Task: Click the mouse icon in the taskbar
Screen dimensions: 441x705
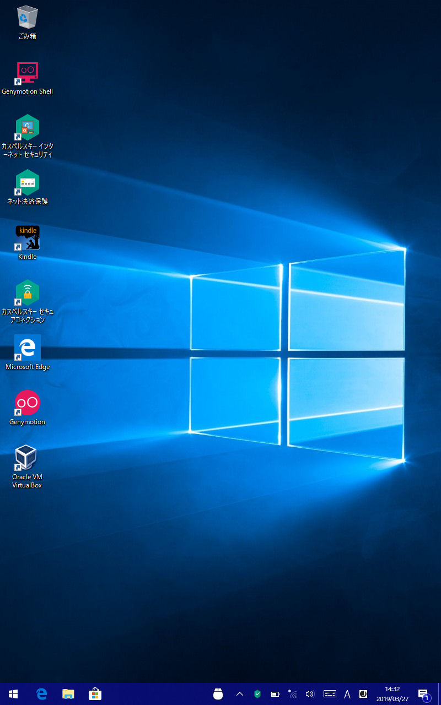Action: (x=218, y=694)
